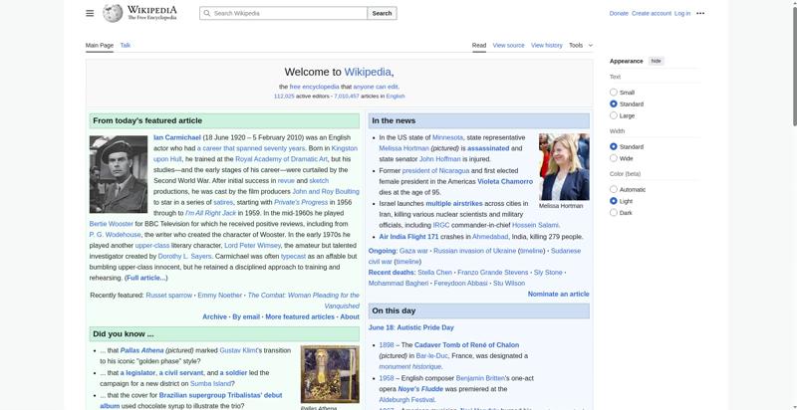
Task: Click the Gustav Klimt link
Action: point(240,350)
